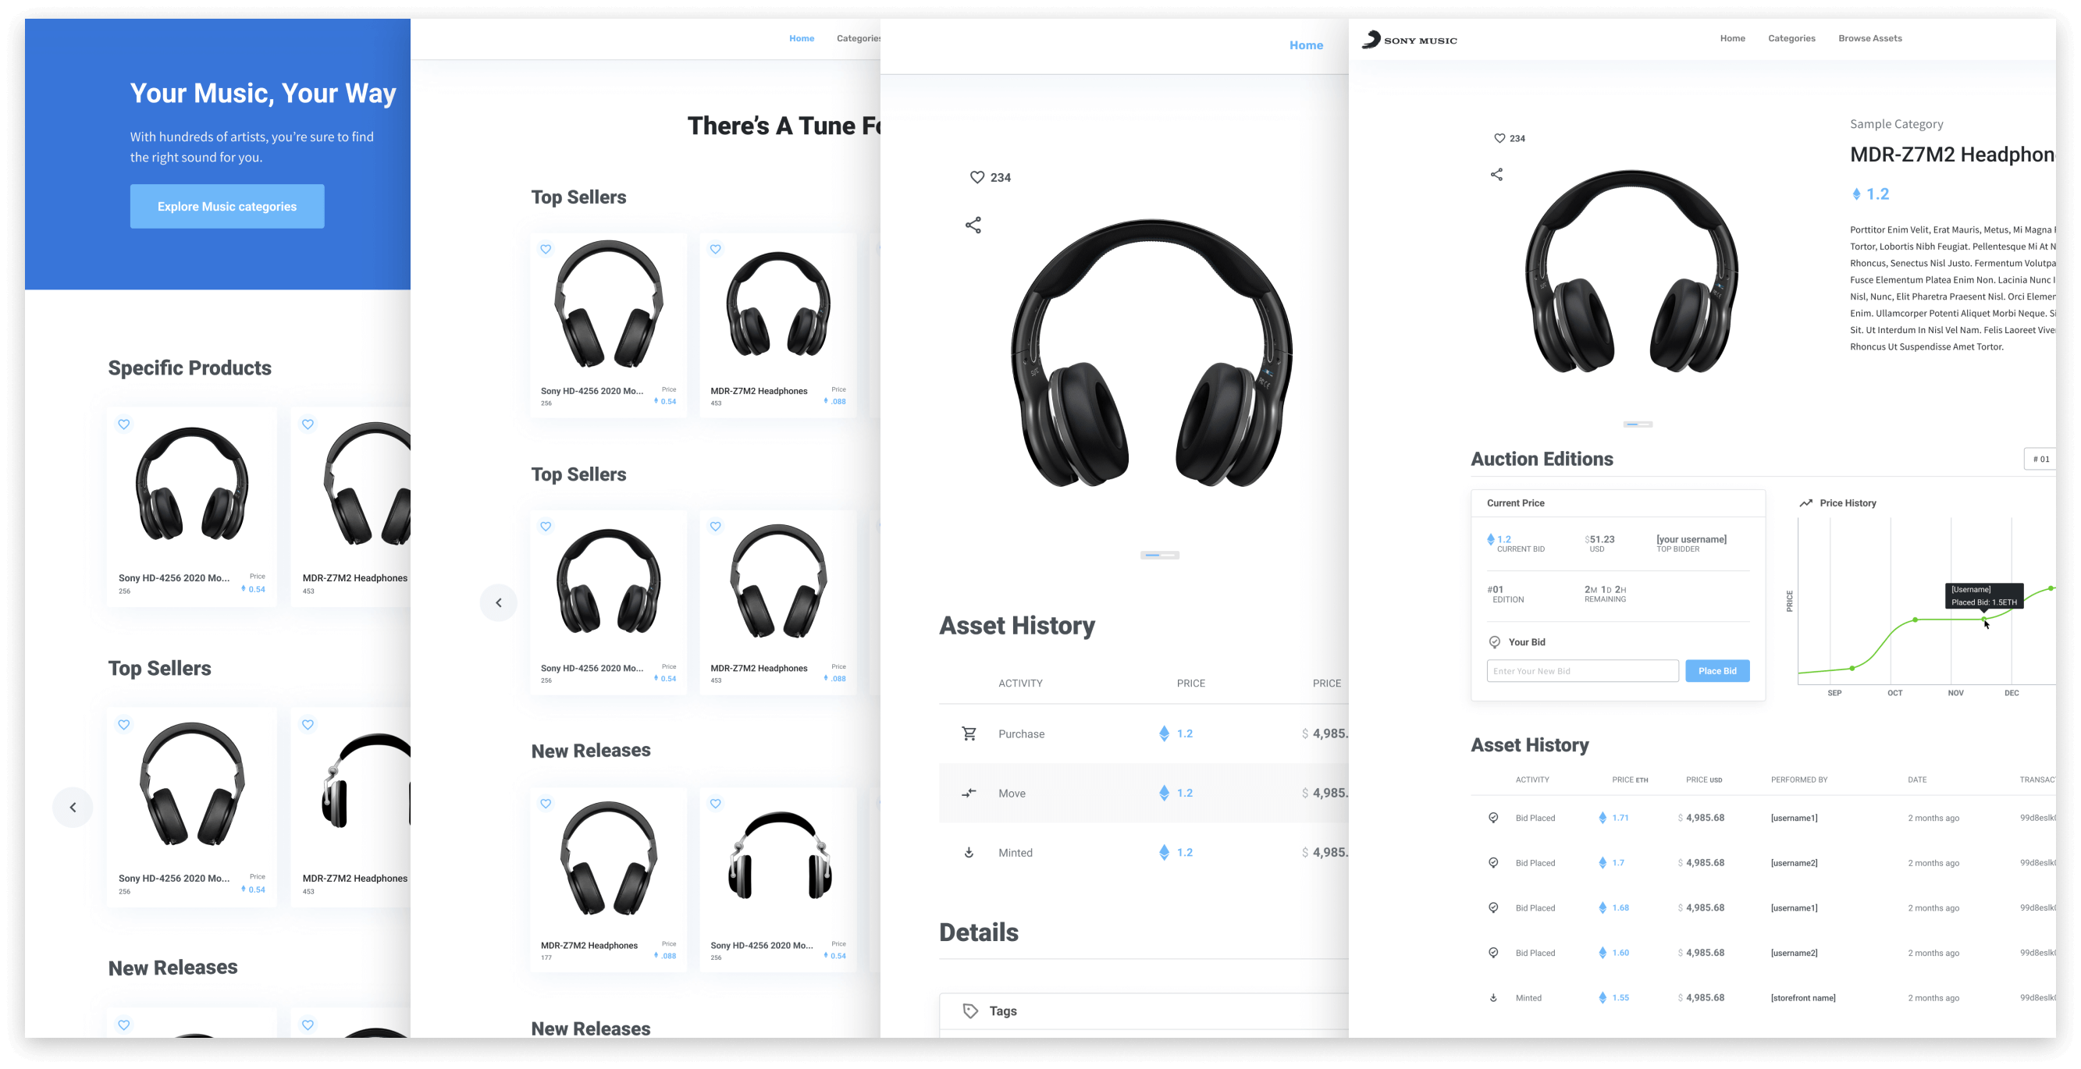Click the SEP label on the price chart axis
Image resolution: width=2081 pixels, height=1069 pixels.
point(1834,693)
